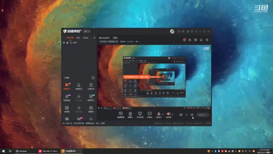The width and height of the screenshot is (273, 154).
Task: Click the toolbox more options circle button
Action: point(93,78)
